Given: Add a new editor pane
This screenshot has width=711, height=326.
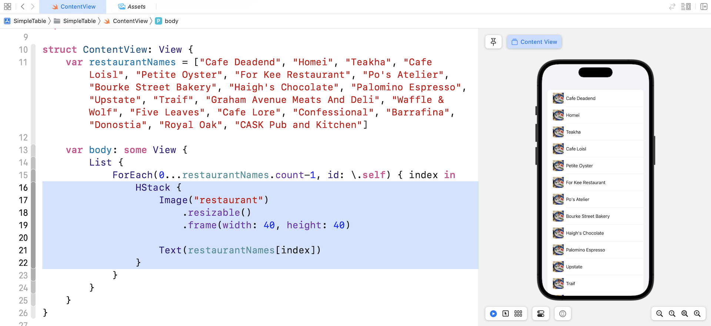Looking at the screenshot, I should pyautogui.click(x=704, y=7).
